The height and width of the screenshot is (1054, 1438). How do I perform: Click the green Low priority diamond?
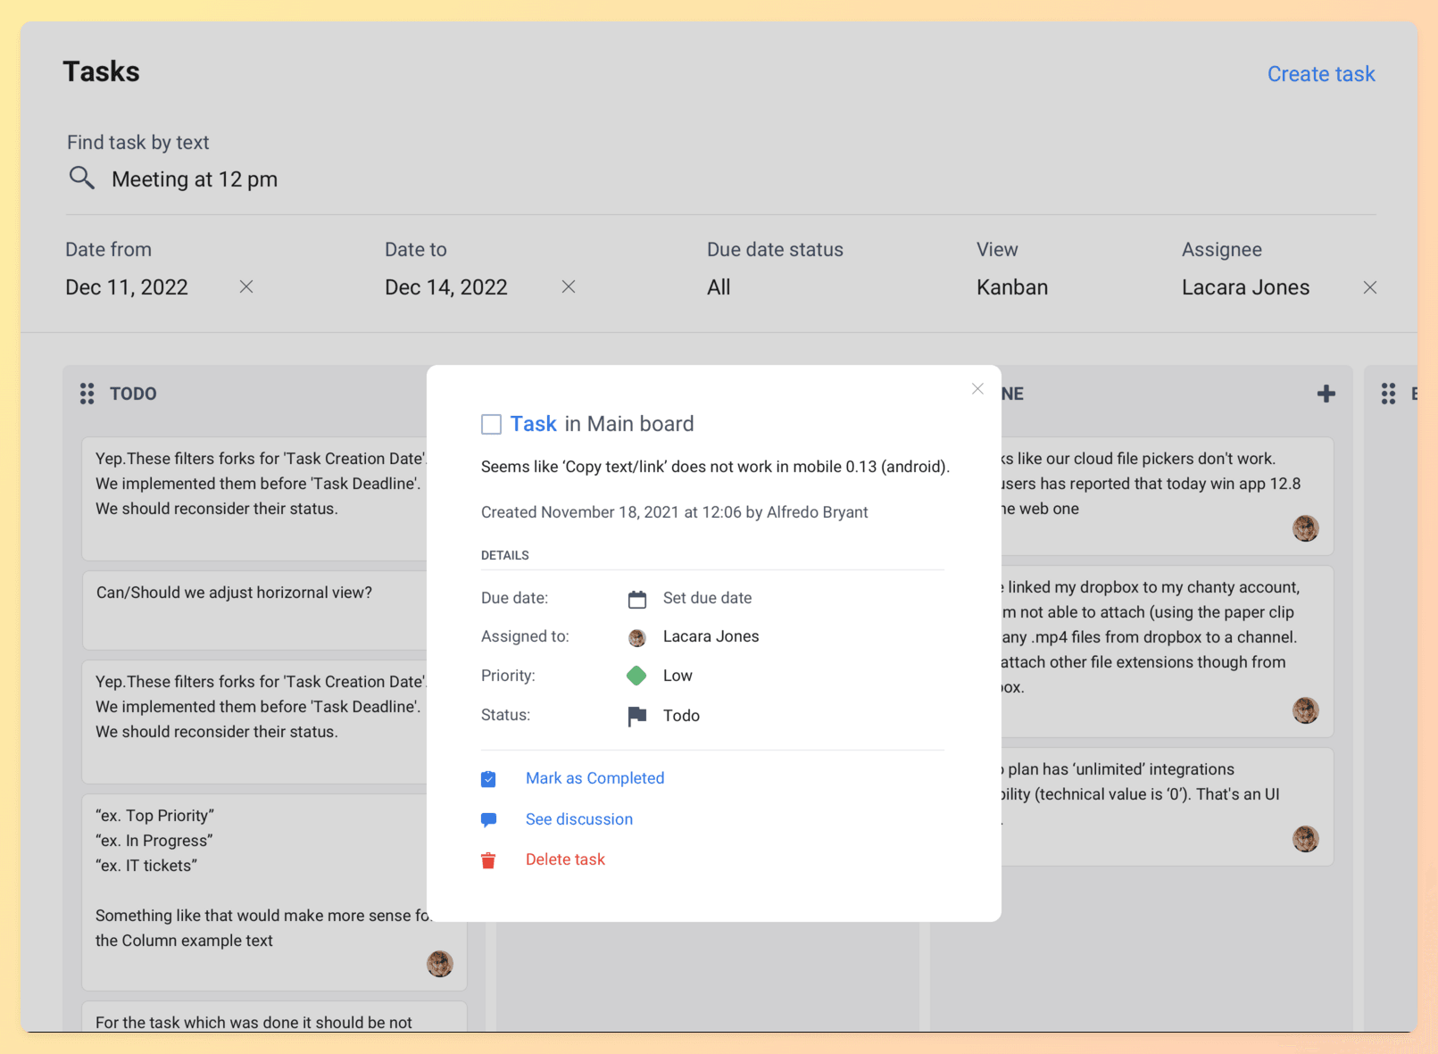pyautogui.click(x=636, y=676)
